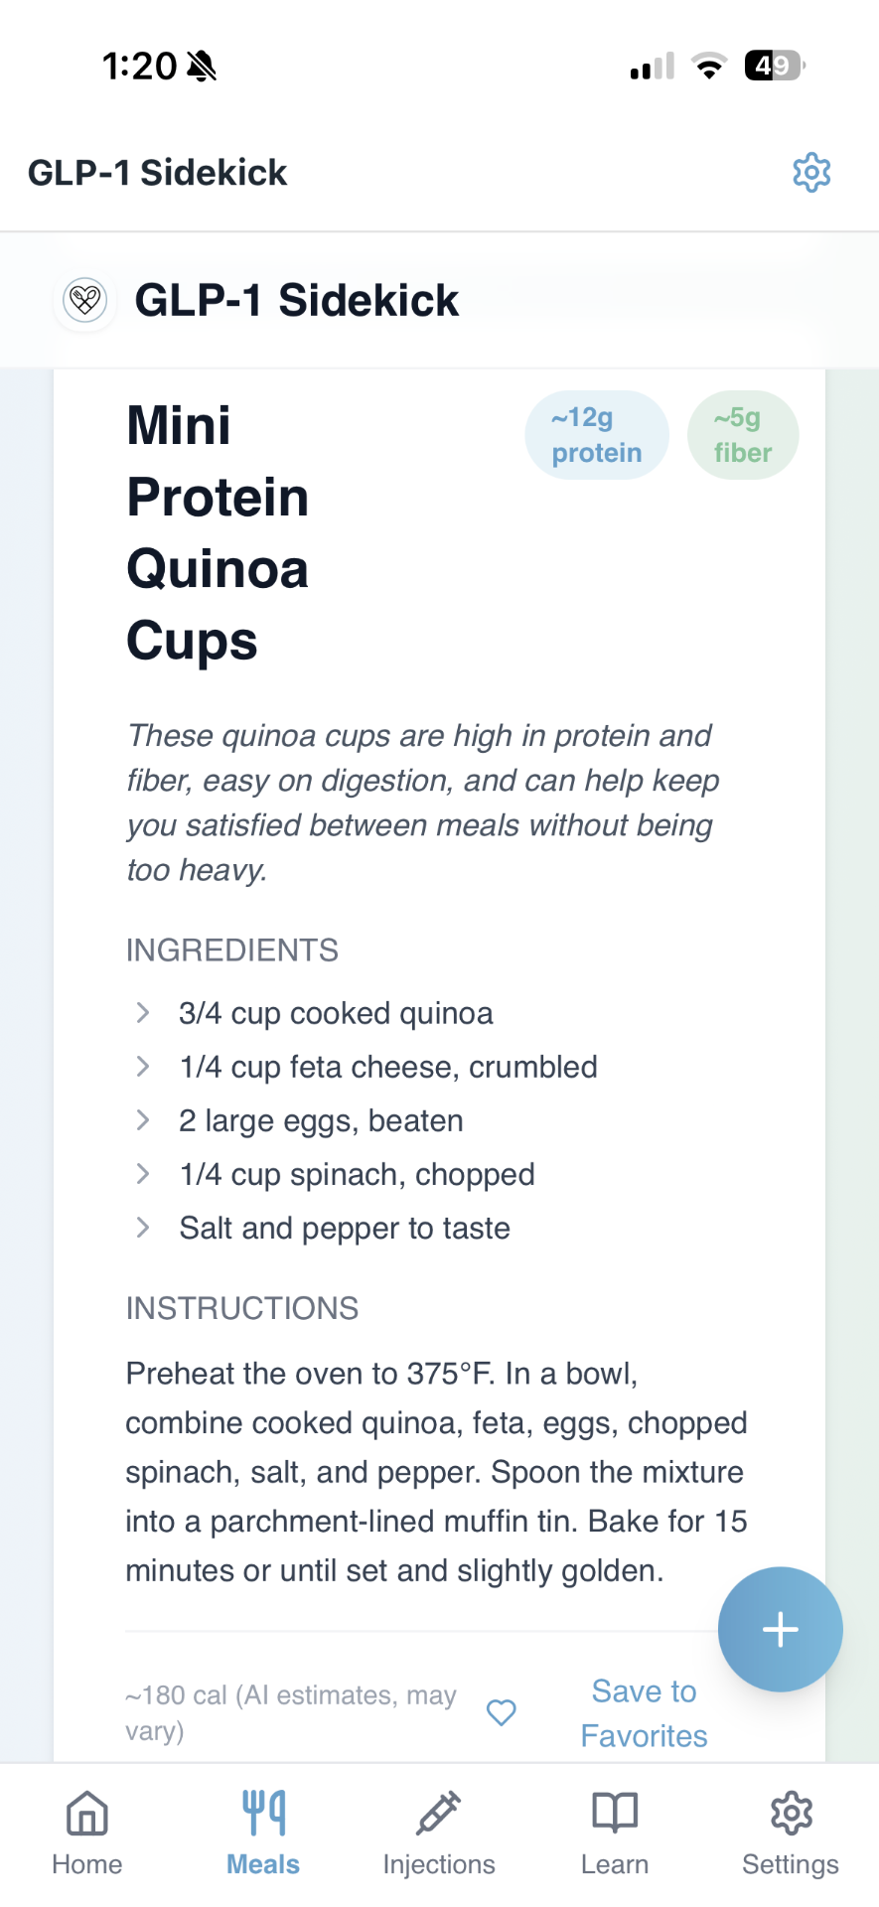This screenshot has width=879, height=1907.
Task: Tap the floating plus button
Action: (x=780, y=1629)
